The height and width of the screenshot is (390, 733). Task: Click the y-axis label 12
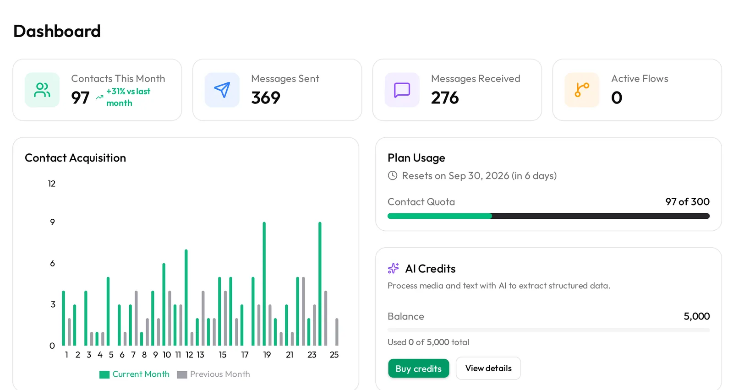coord(52,184)
